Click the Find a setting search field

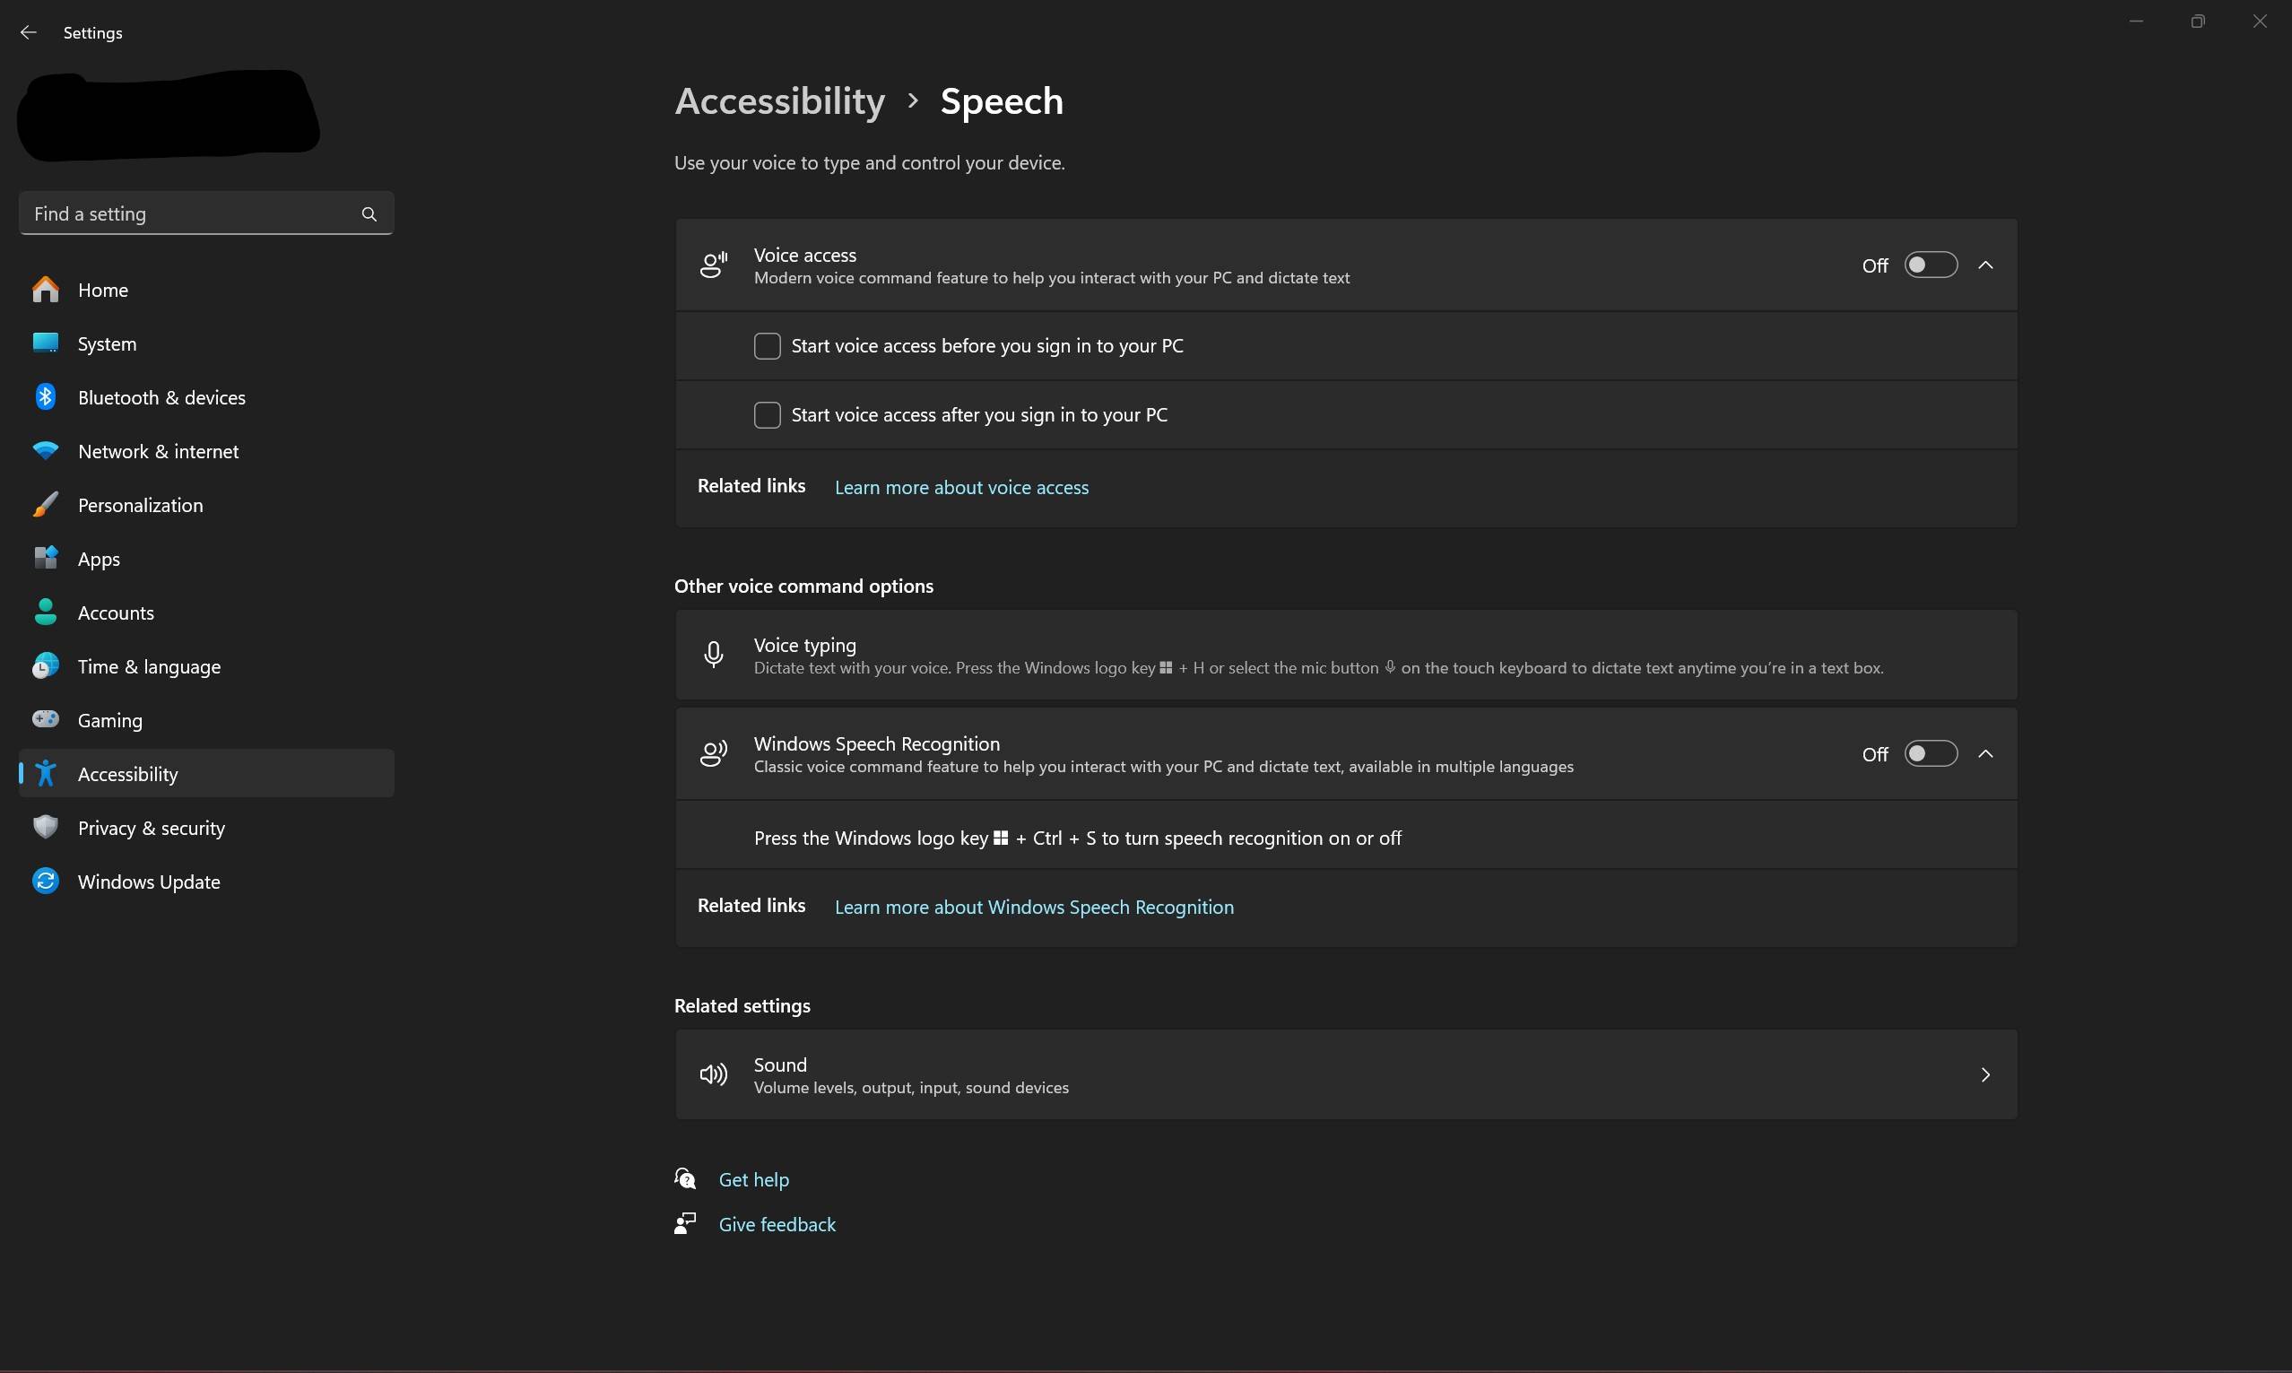(204, 213)
